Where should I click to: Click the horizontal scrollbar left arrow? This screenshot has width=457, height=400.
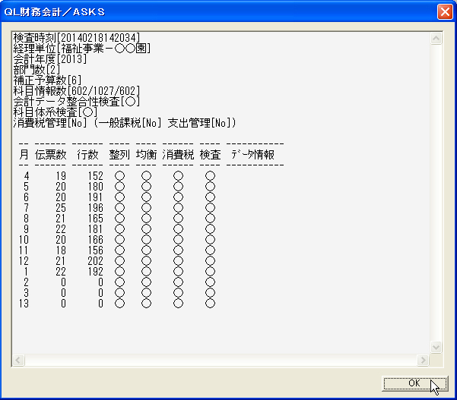[18, 360]
